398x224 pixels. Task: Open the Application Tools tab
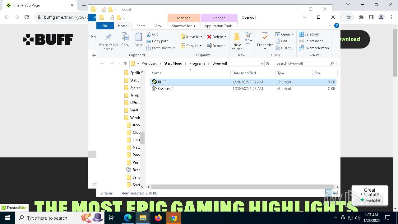(x=219, y=26)
